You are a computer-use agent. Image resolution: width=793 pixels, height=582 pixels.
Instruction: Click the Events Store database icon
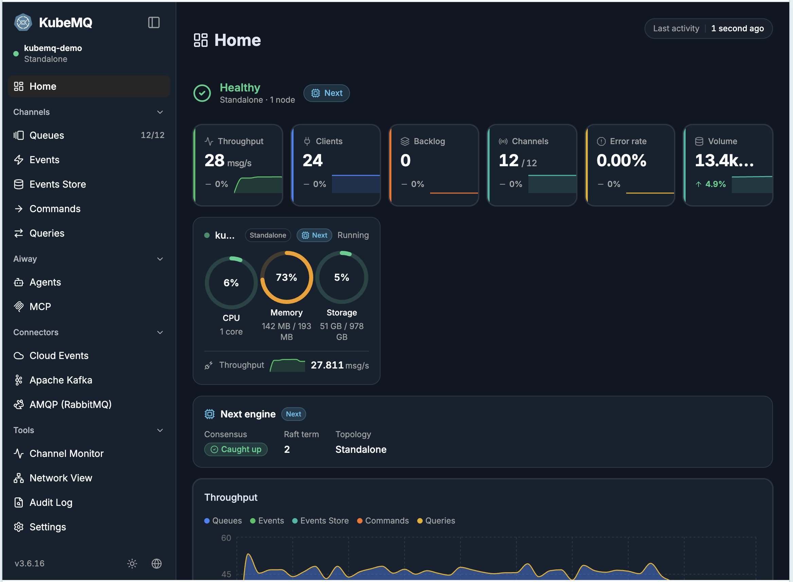tap(19, 184)
